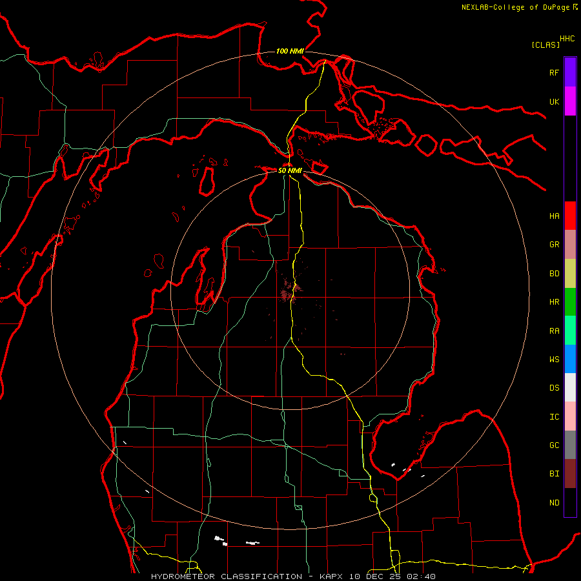The image size is (581, 581).
Task: Click the HA legend label
Action: pos(554,216)
